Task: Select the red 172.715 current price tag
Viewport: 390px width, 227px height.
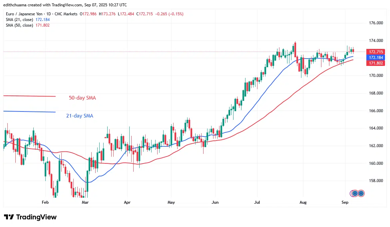Action: coord(376,52)
